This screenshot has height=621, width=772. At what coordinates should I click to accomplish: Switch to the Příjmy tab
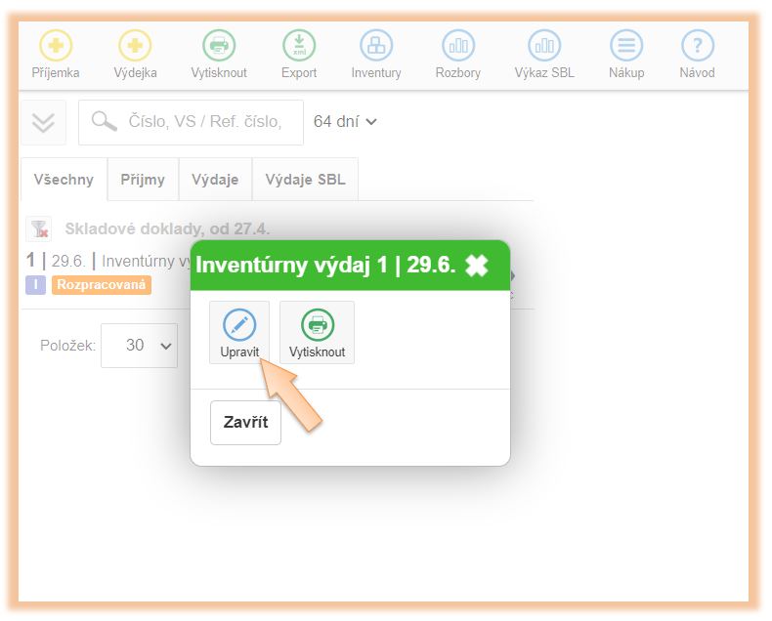(143, 180)
